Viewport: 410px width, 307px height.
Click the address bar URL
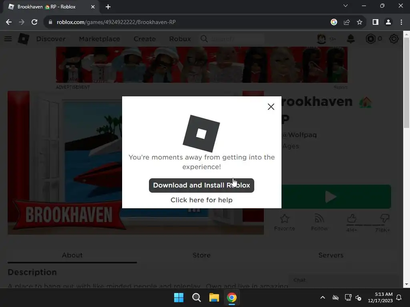[116, 22]
